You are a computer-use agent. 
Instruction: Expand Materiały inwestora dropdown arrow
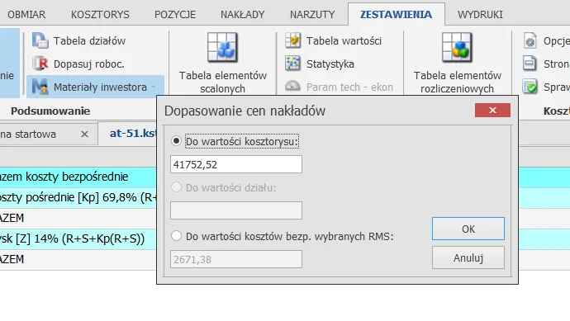(x=154, y=87)
